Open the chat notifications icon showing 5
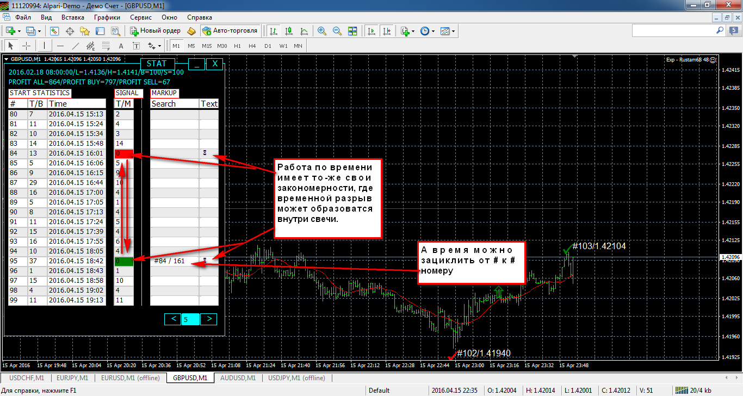The image size is (743, 396). [734, 30]
